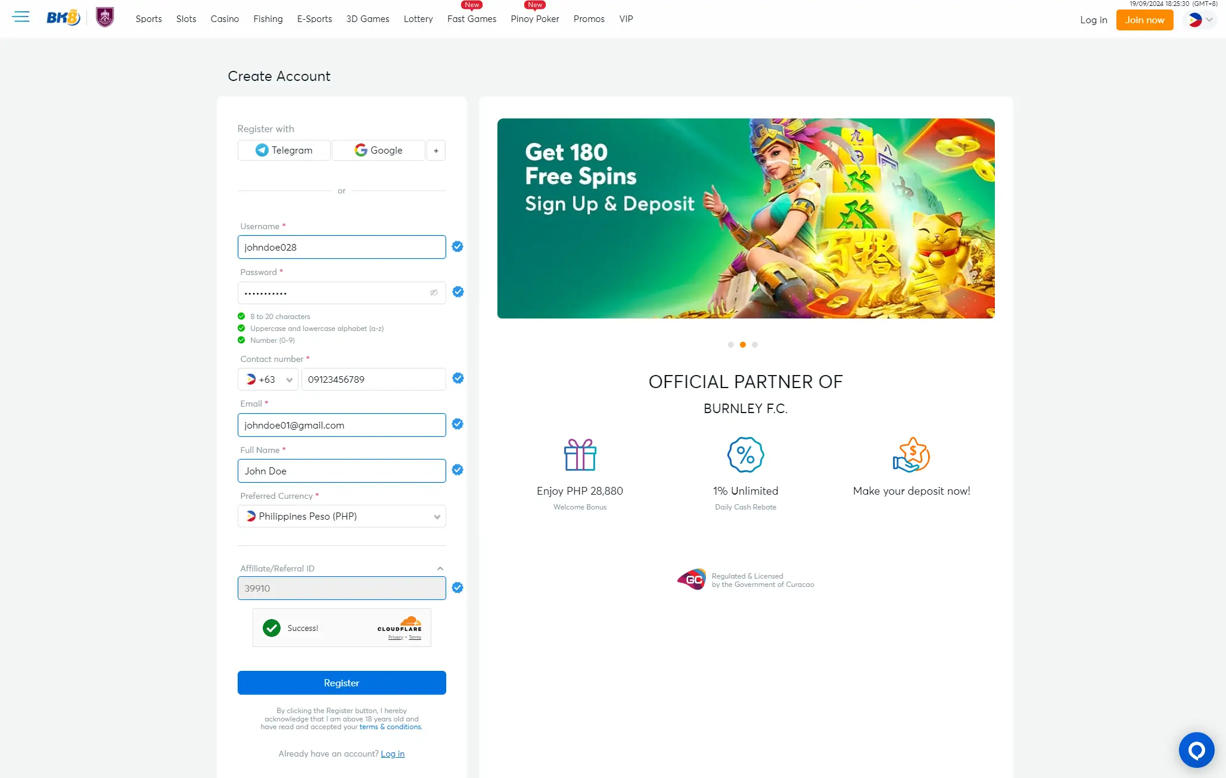The height and width of the screenshot is (778, 1226).
Task: Toggle the password visibility eye icon
Action: [x=434, y=293]
